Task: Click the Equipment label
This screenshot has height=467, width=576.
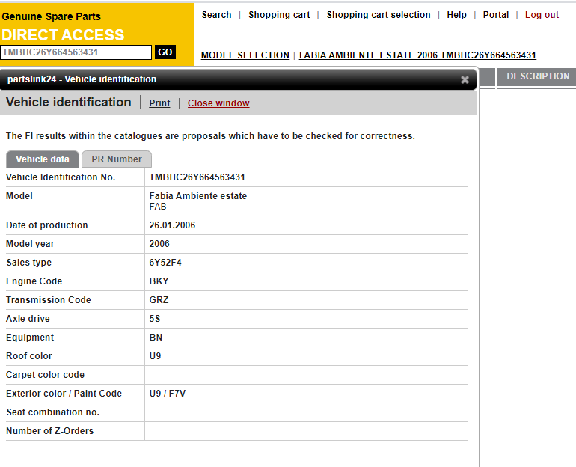Action: pyautogui.click(x=30, y=338)
